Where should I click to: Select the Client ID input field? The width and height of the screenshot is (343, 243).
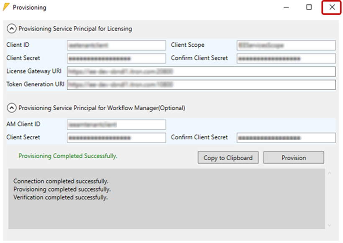coord(116,45)
